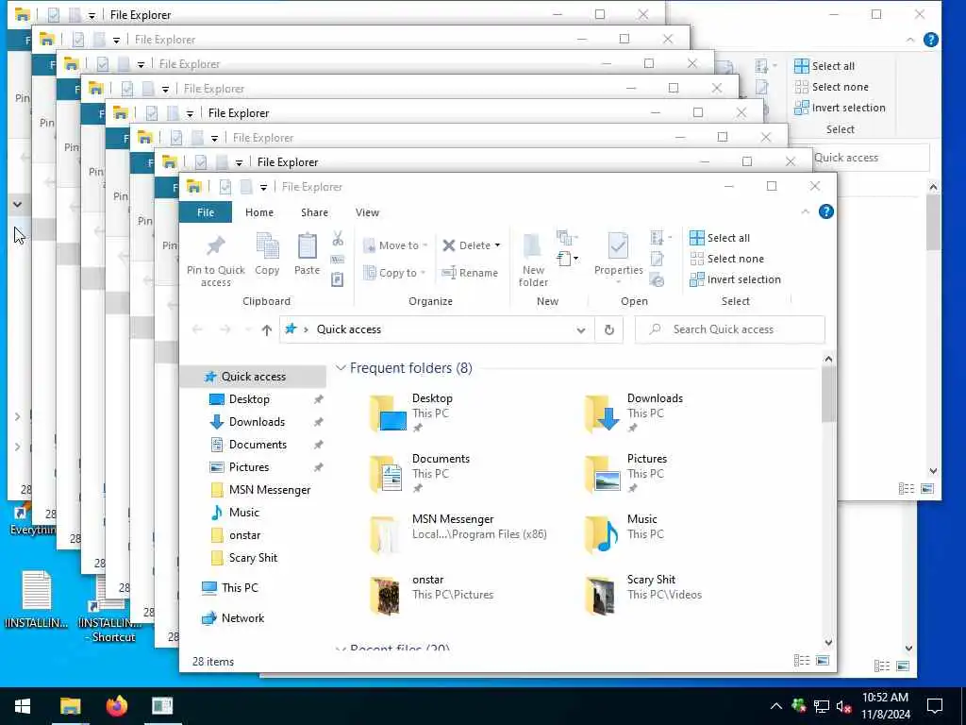The width and height of the screenshot is (966, 725).
Task: Click the front window's vertical scrollbar thumb
Action: click(x=828, y=395)
